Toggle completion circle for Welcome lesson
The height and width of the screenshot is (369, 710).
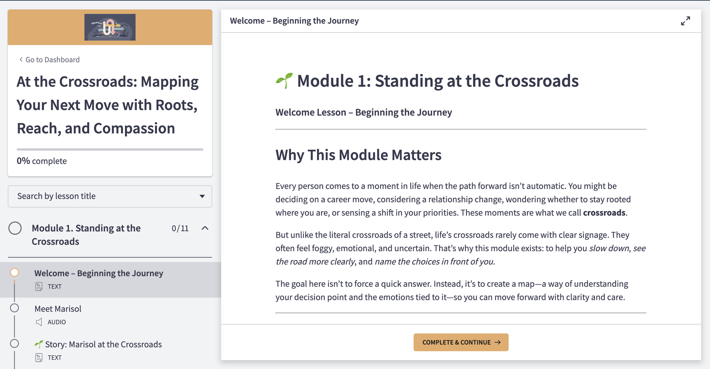[14, 272]
